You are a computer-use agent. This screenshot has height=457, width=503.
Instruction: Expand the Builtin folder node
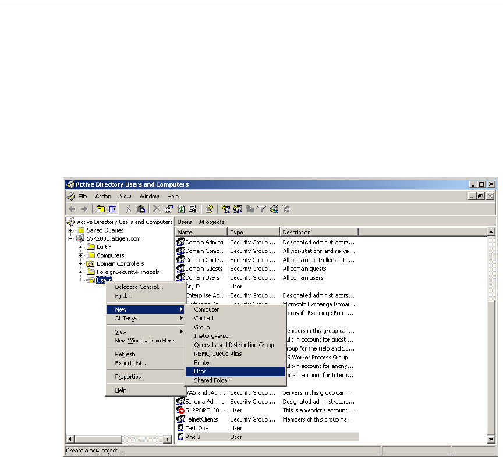pos(82,247)
